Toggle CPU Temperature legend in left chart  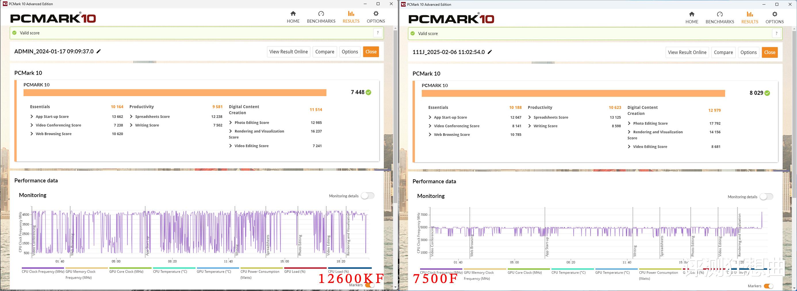pyautogui.click(x=174, y=271)
